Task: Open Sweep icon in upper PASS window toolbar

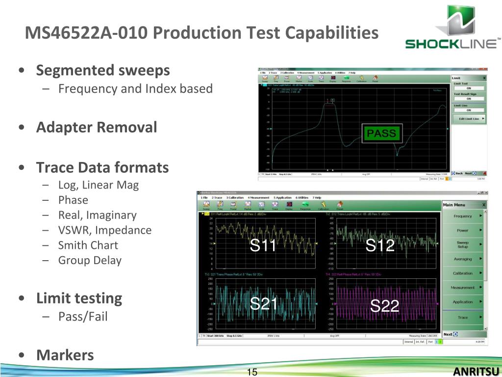Action: pyautogui.click(x=265, y=79)
